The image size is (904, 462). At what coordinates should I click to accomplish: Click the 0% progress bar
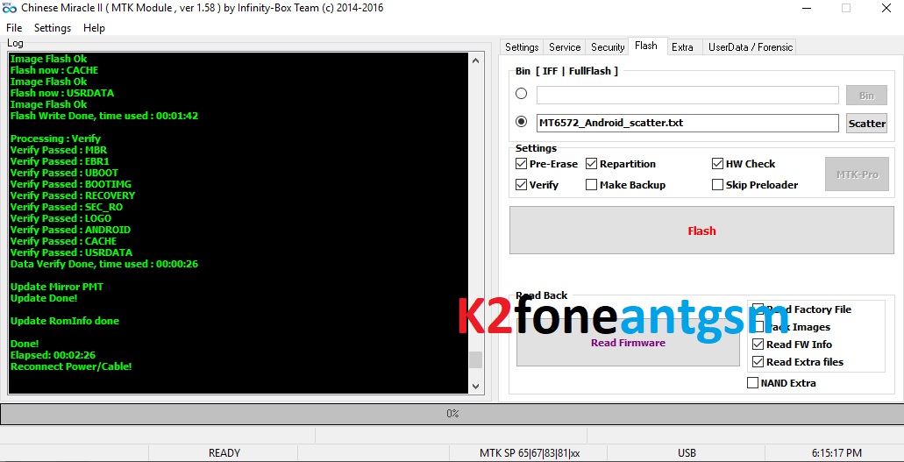coord(452,414)
